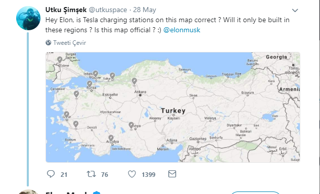This screenshot has height=194, width=320.
Task: Click the charging pin near Bursa
Action: point(89,84)
